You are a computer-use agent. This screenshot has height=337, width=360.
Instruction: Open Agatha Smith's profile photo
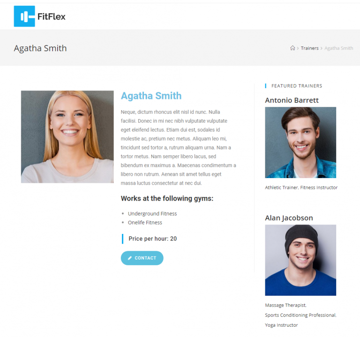pyautogui.click(x=67, y=137)
